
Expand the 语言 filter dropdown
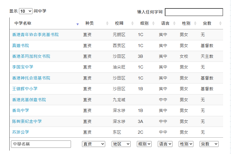point(165,144)
